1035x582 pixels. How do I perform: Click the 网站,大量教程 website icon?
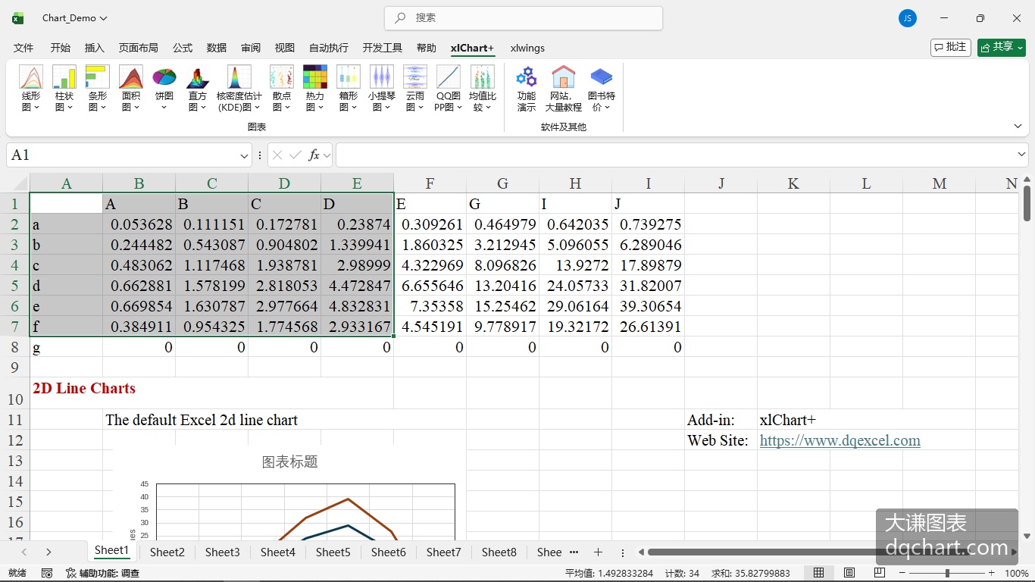(564, 89)
